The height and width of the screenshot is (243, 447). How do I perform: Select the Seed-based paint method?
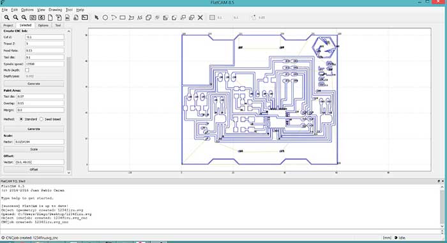pyautogui.click(x=42, y=119)
